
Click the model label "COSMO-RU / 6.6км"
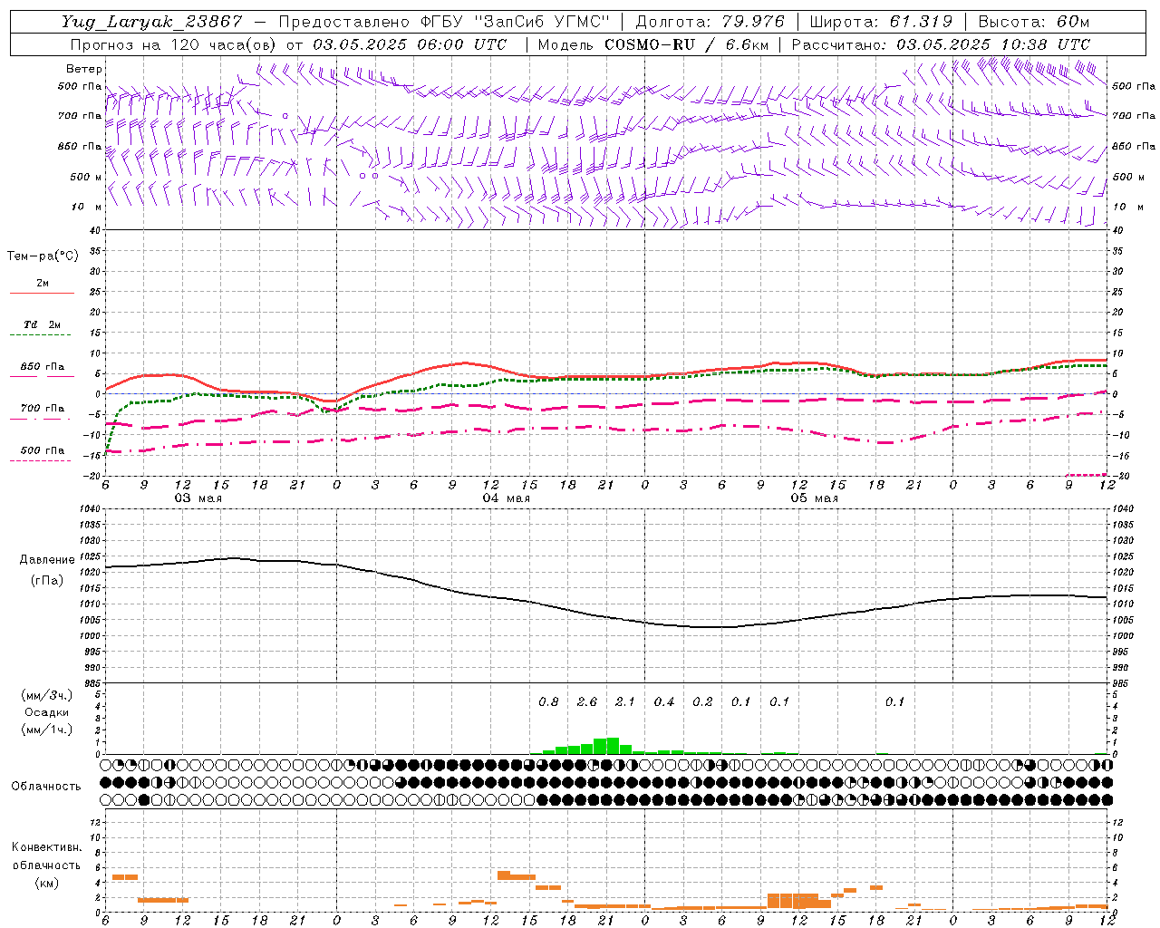[687, 44]
